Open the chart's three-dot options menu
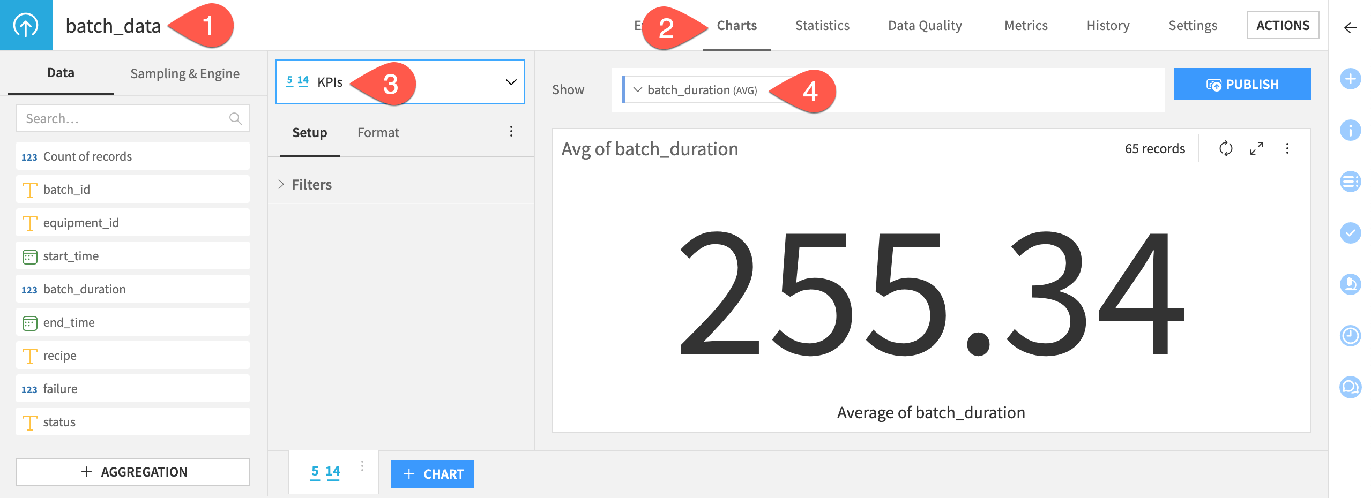 pyautogui.click(x=1287, y=149)
